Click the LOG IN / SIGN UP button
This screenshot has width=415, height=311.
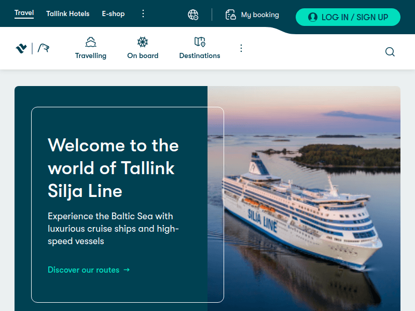(x=348, y=17)
